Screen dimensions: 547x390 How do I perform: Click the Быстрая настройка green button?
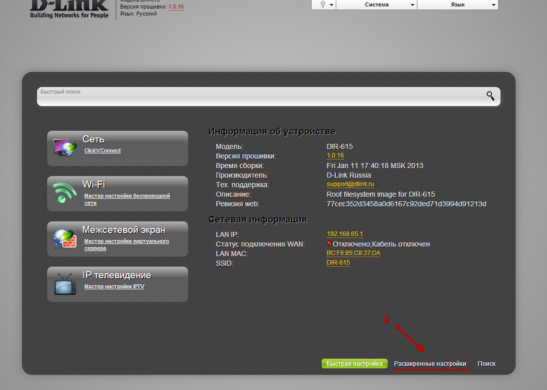[x=355, y=364]
